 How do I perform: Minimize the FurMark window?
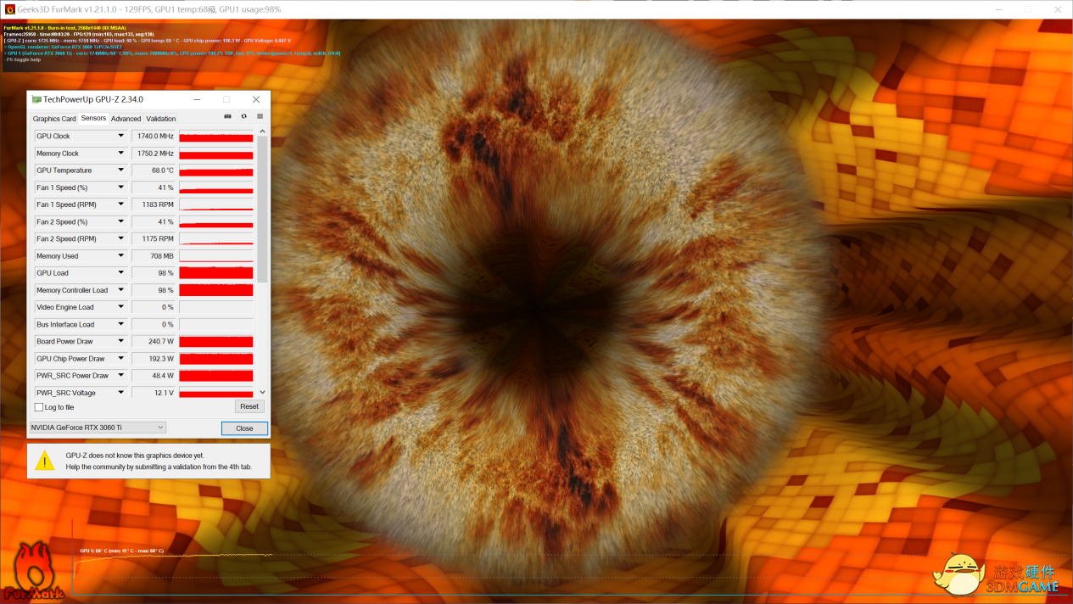(997, 9)
